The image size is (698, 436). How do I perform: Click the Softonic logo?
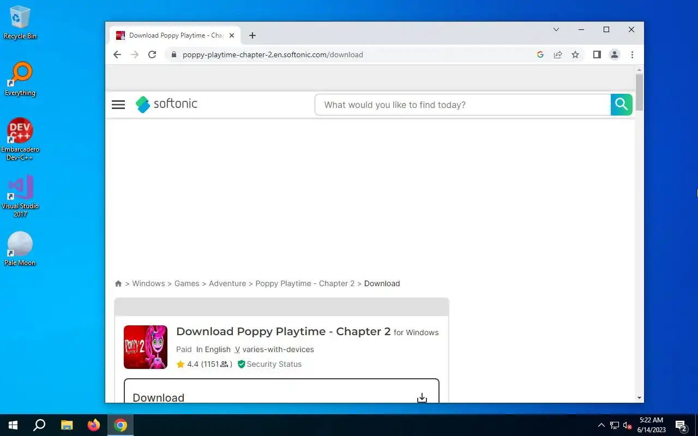point(166,104)
